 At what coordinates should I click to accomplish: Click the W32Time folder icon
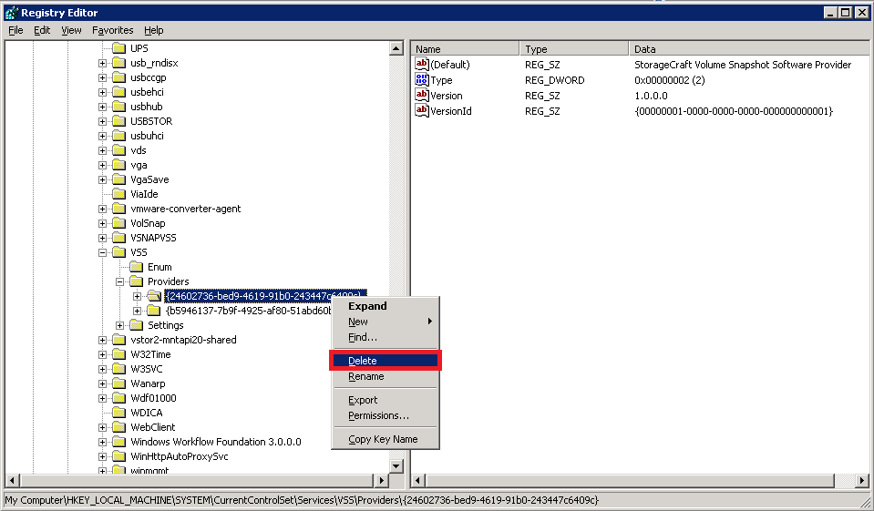pyautogui.click(x=118, y=353)
